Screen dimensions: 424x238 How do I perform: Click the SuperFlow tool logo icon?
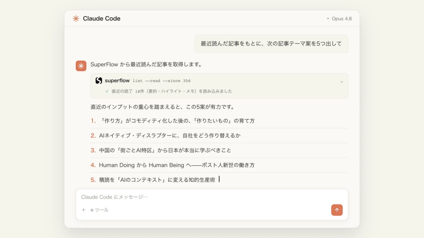point(99,81)
